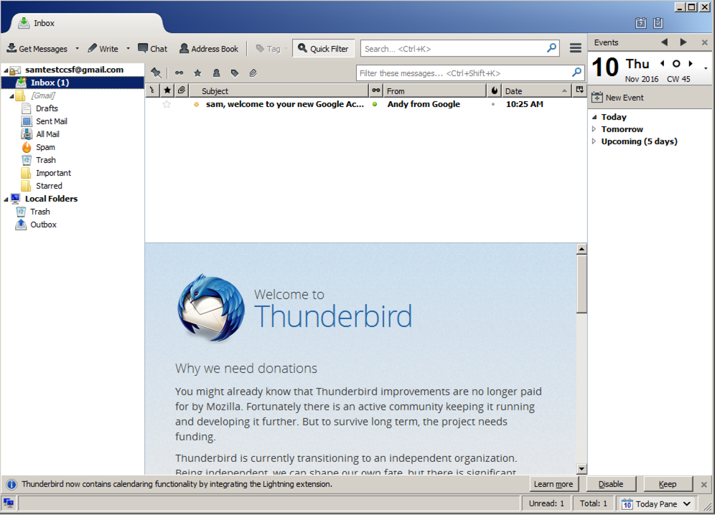Open the Important folder

pyautogui.click(x=53, y=173)
